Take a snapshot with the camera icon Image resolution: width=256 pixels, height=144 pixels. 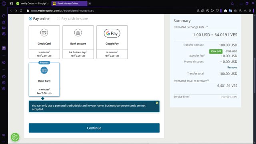203,11
